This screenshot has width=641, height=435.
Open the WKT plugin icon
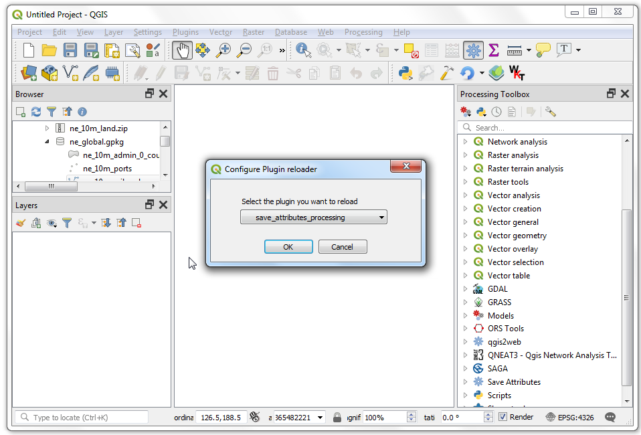click(517, 73)
